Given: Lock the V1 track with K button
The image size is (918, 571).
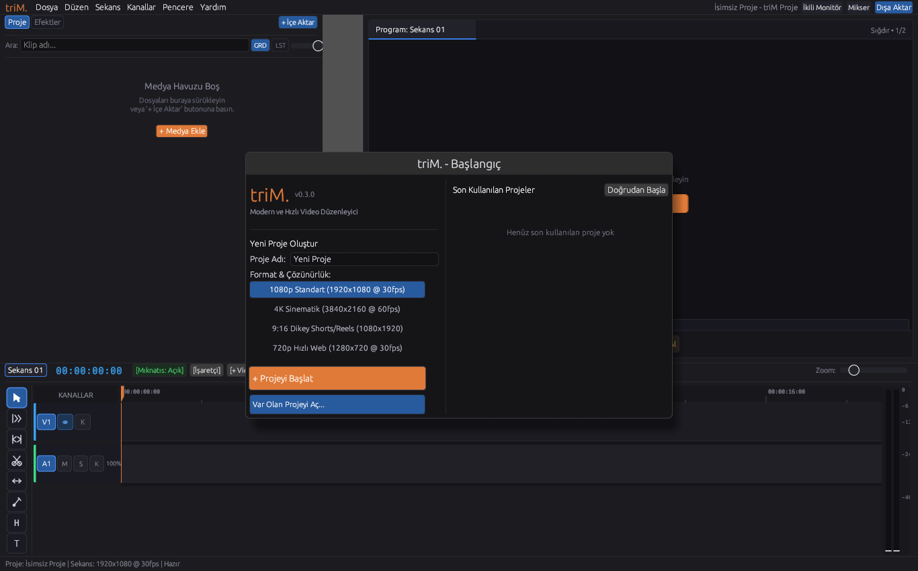Looking at the screenshot, I should coord(83,422).
